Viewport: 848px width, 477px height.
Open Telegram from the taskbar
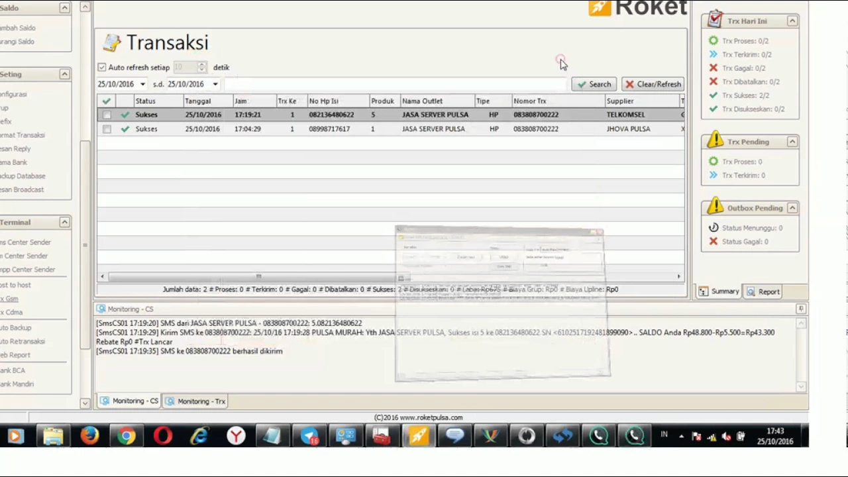point(309,436)
